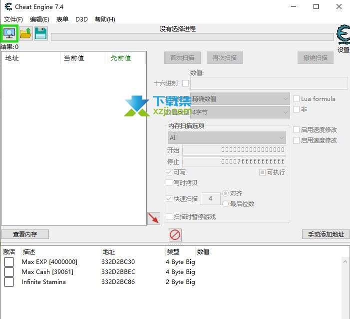The width and height of the screenshot is (350, 319).
Task: Click the progress bar under process name
Action: (x=192, y=37)
